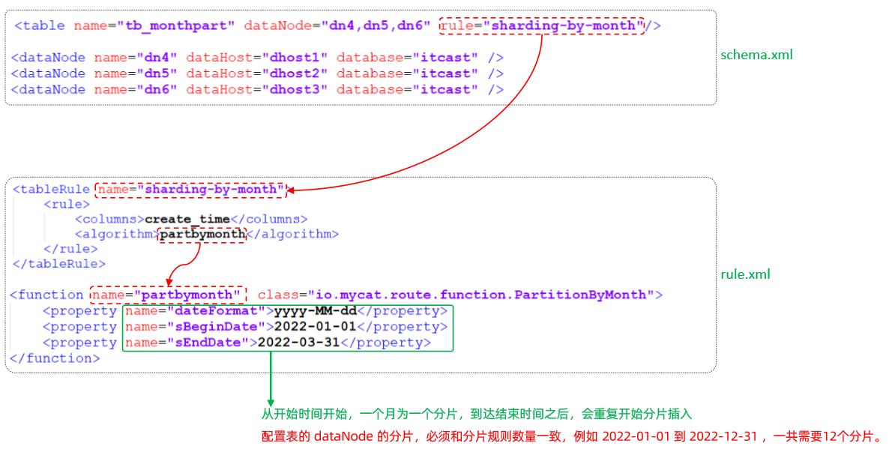This screenshot has width=889, height=449.
Task: Click the closing </rule> tag
Action: (x=71, y=249)
